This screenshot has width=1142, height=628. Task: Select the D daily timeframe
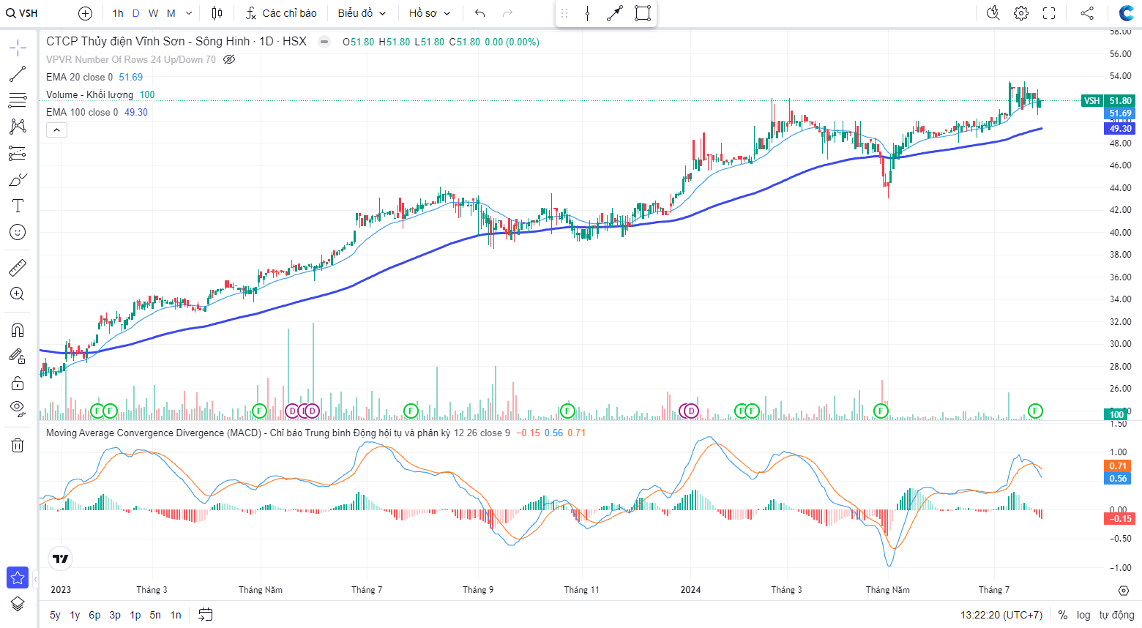tap(136, 13)
